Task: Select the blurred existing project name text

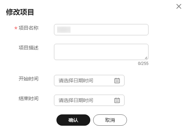Action: (x=64, y=30)
